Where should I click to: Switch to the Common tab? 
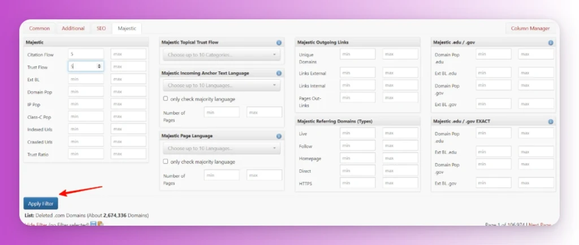point(40,28)
